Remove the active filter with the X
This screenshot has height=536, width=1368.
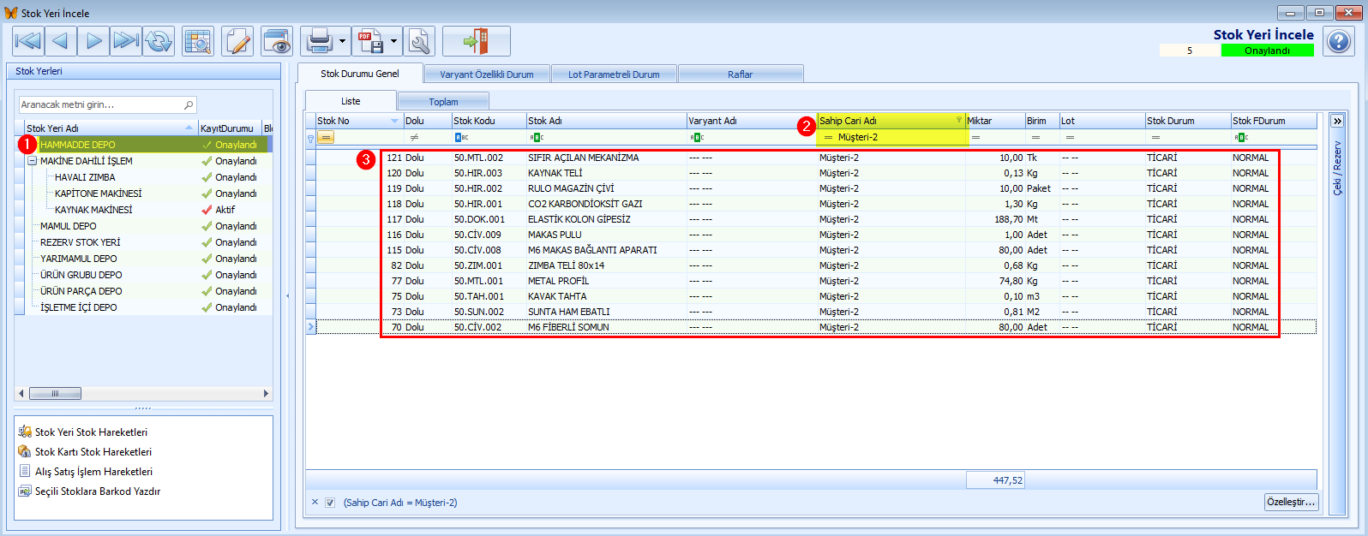click(315, 503)
